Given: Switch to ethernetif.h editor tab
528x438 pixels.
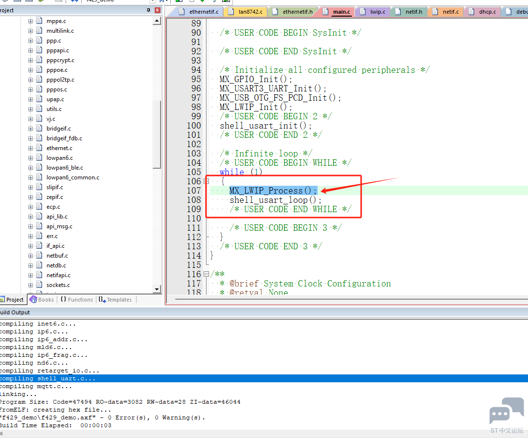Looking at the screenshot, I should click(293, 12).
